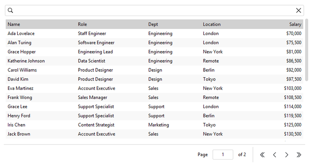Click the search magnifier icon
This screenshot has width=312, height=166.
coord(10,10)
